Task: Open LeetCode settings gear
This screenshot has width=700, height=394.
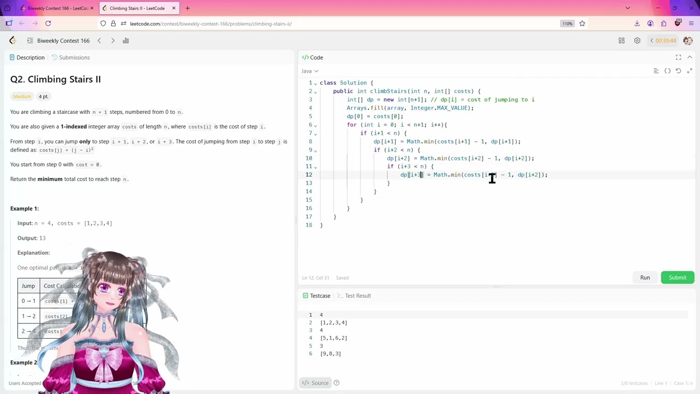Action: (x=637, y=40)
